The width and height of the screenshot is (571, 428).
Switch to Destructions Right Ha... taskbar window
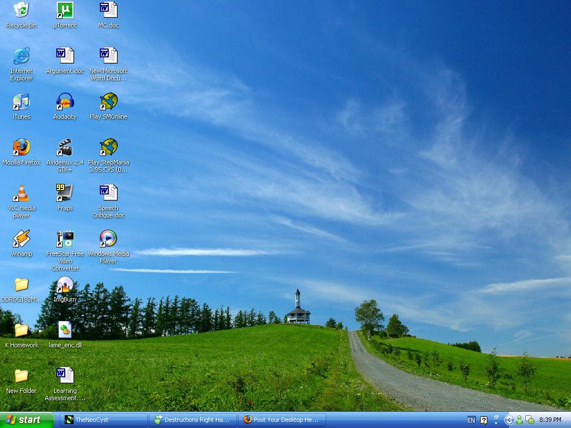click(x=193, y=420)
